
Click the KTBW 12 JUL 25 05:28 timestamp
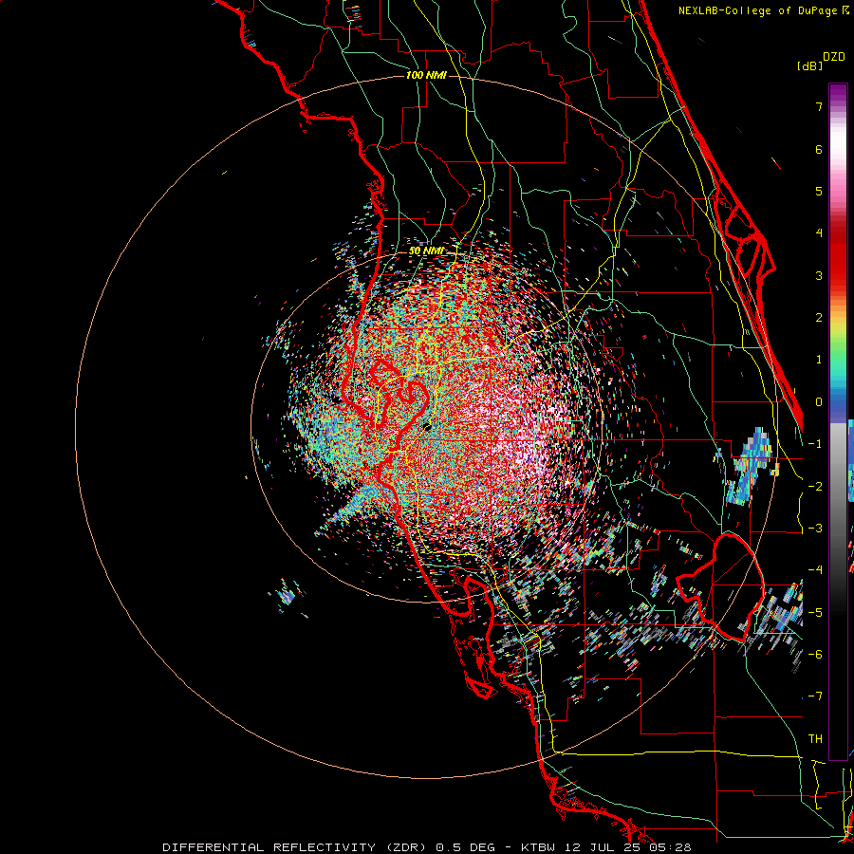coord(606,847)
